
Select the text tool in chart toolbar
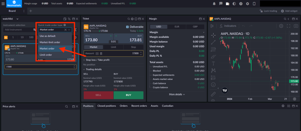[x=213, y=63]
